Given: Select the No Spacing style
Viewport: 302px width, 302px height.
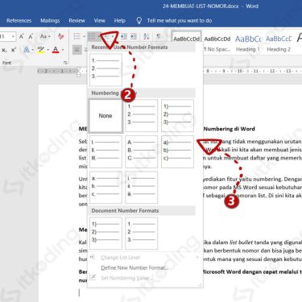Looking at the screenshot, I should pyautogui.click(x=217, y=43).
